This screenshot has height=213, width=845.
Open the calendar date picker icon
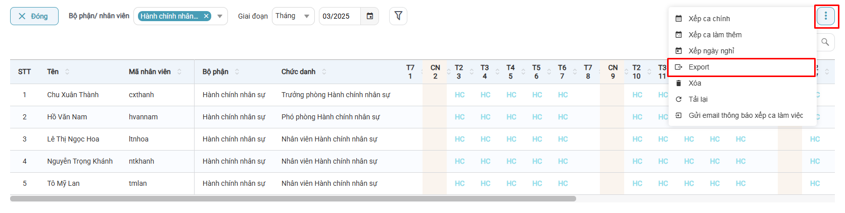click(x=370, y=16)
